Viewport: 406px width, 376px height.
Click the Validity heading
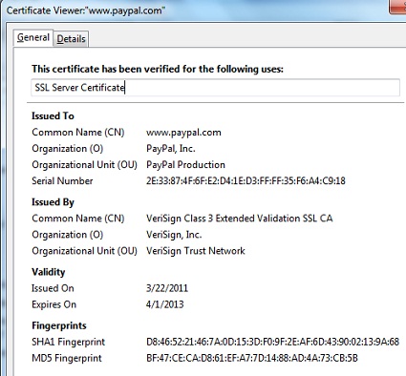[x=49, y=272]
